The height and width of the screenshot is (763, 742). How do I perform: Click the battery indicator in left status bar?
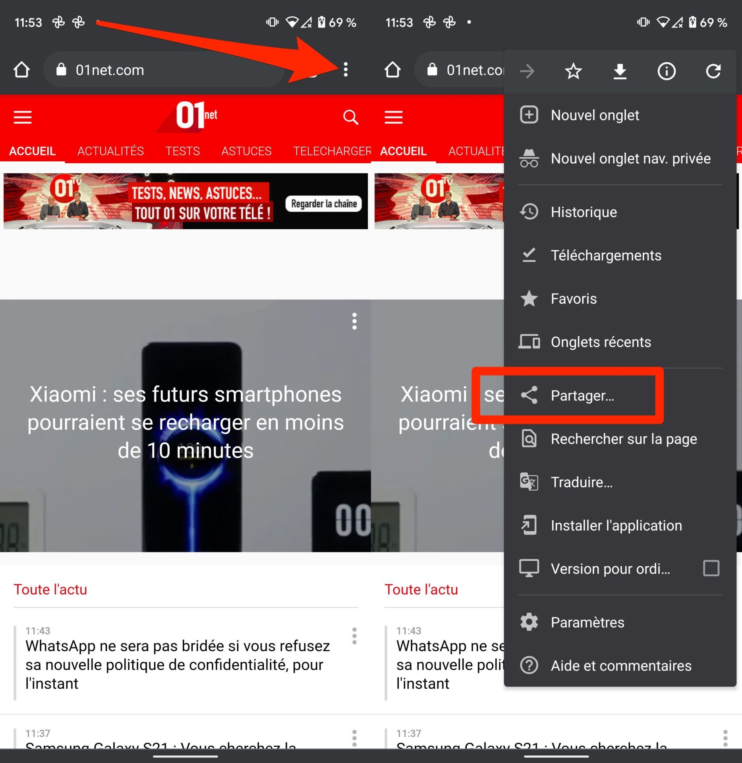click(321, 22)
